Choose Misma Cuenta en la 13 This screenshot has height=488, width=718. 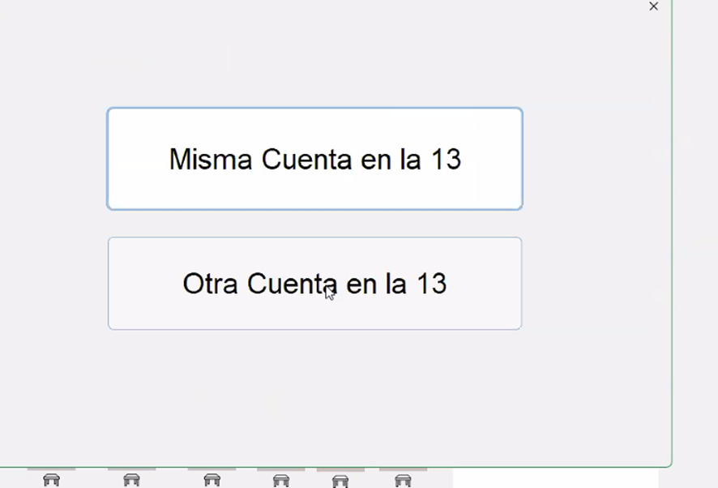coord(314,159)
